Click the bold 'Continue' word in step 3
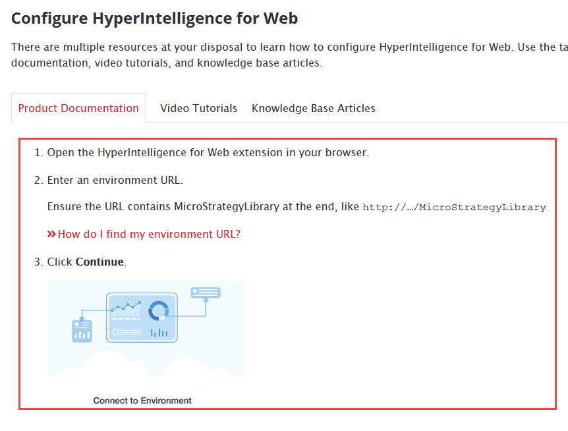 [x=99, y=262]
